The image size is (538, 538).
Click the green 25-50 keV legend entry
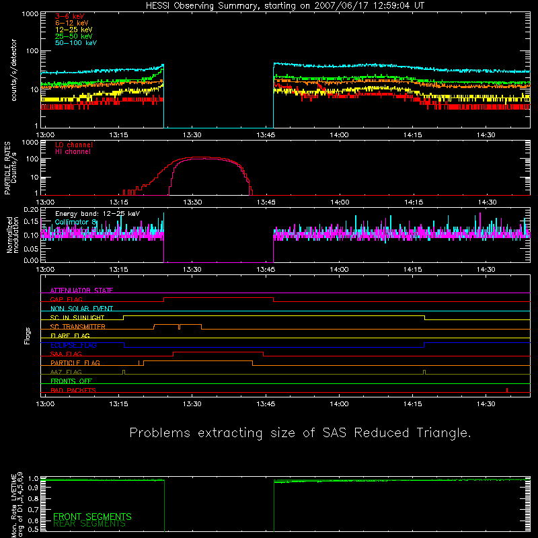[x=73, y=36]
